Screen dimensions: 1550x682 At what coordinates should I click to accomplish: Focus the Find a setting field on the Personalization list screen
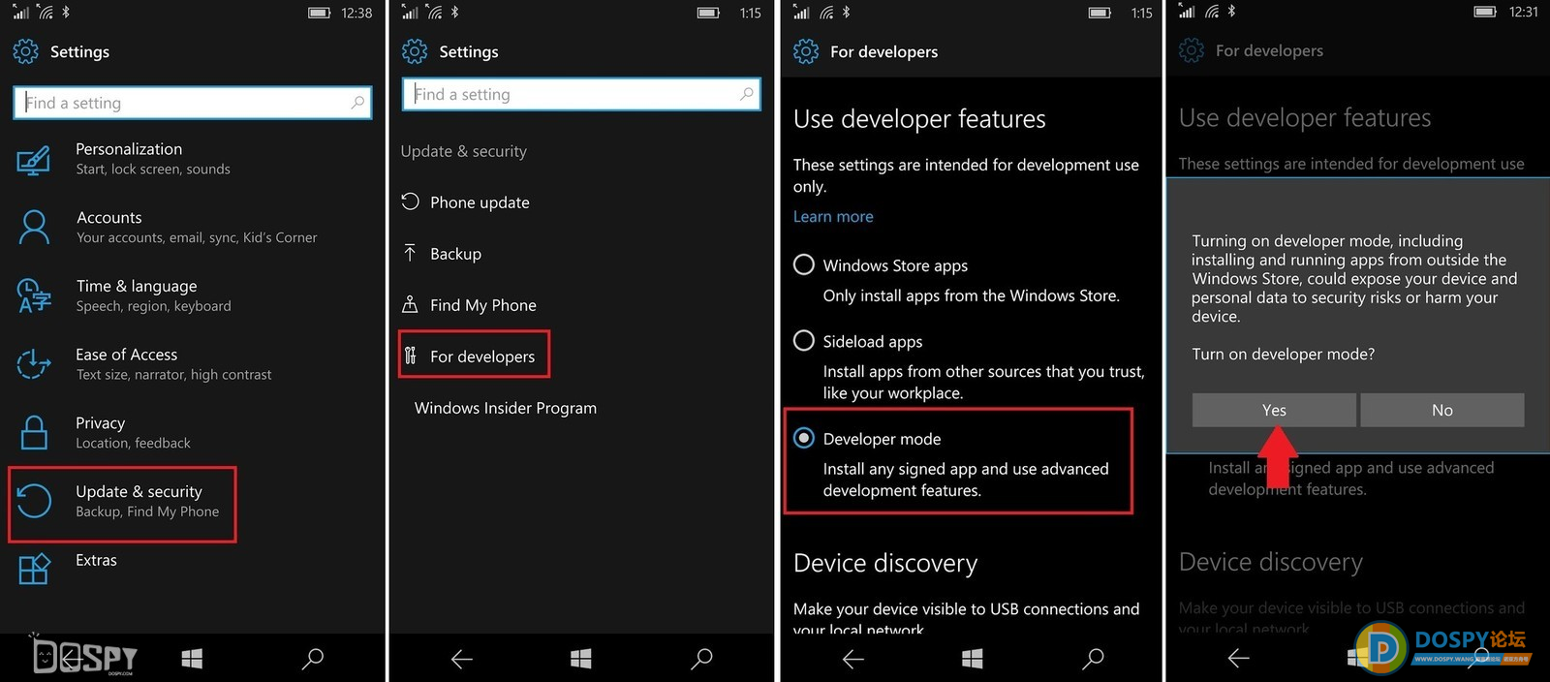(x=193, y=102)
